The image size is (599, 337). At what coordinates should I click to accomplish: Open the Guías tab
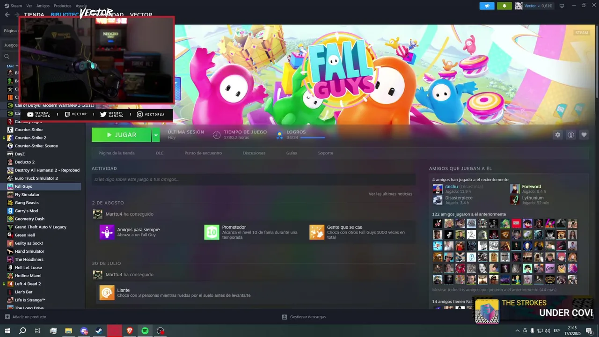tap(292, 153)
